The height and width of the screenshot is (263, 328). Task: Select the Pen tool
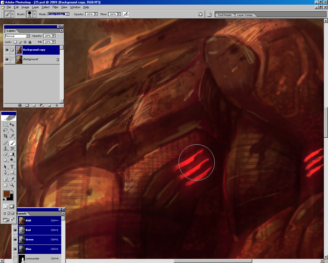coord(5,173)
